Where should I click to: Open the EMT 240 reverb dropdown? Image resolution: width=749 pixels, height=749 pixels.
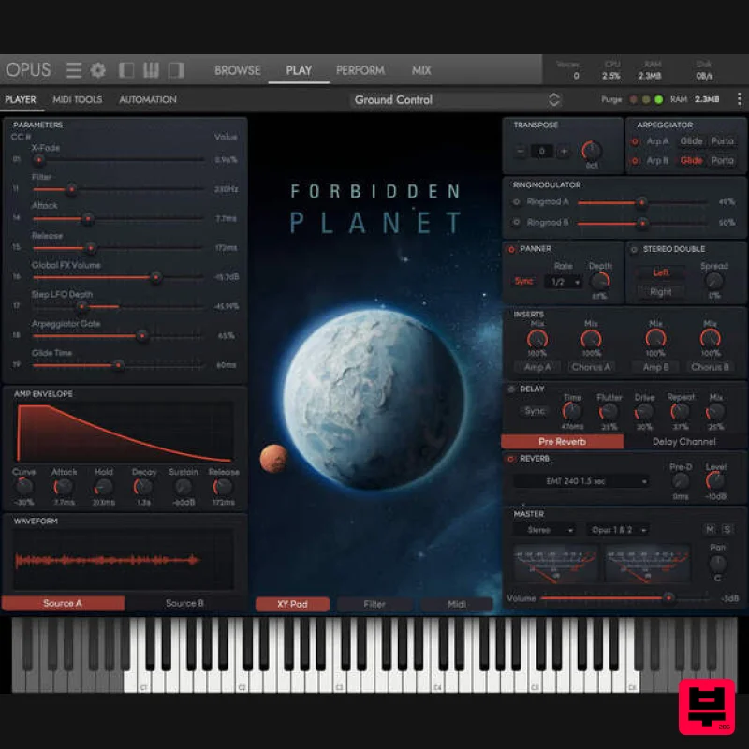click(581, 481)
